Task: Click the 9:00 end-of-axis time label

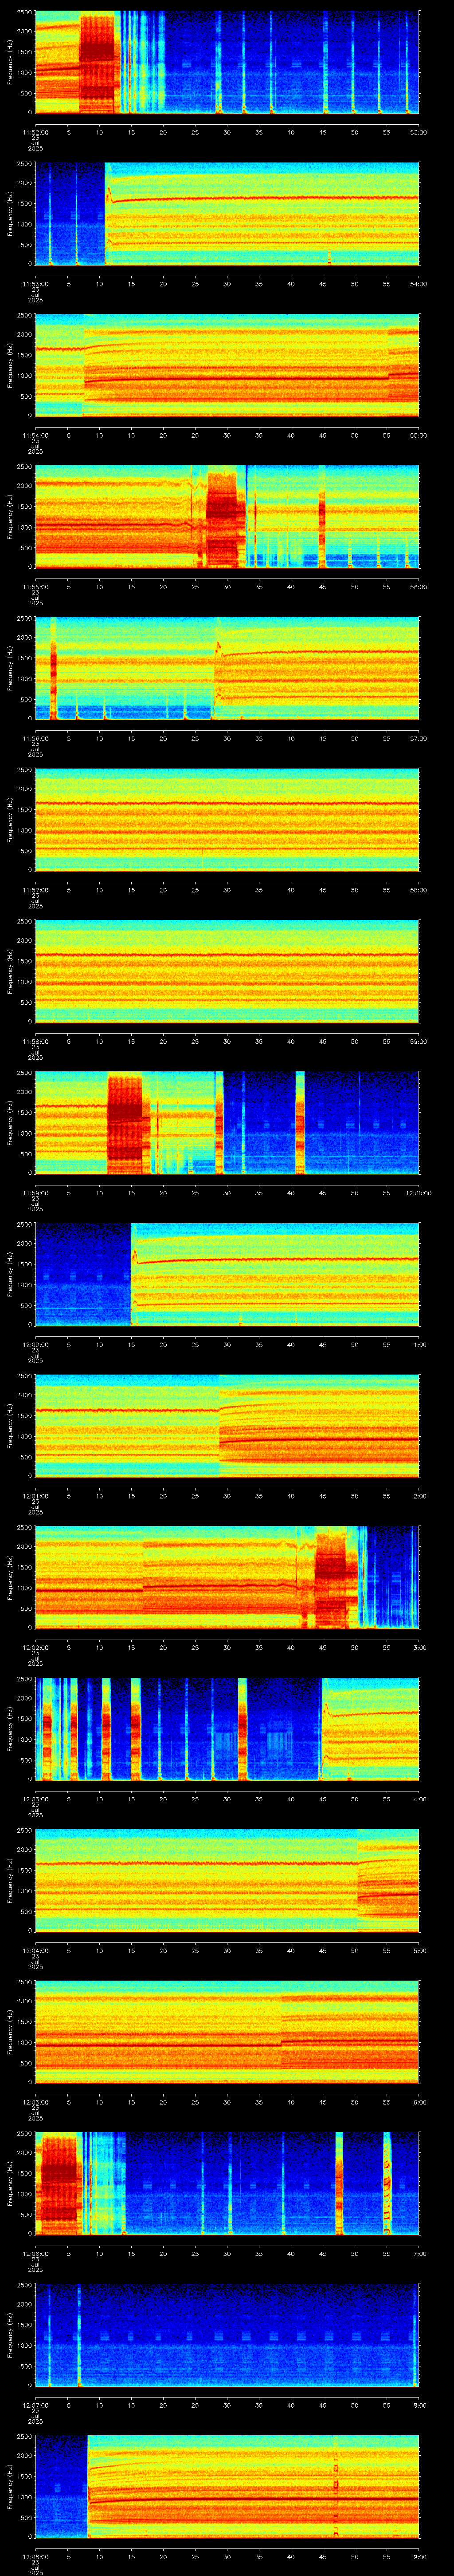Action: (x=419, y=2556)
